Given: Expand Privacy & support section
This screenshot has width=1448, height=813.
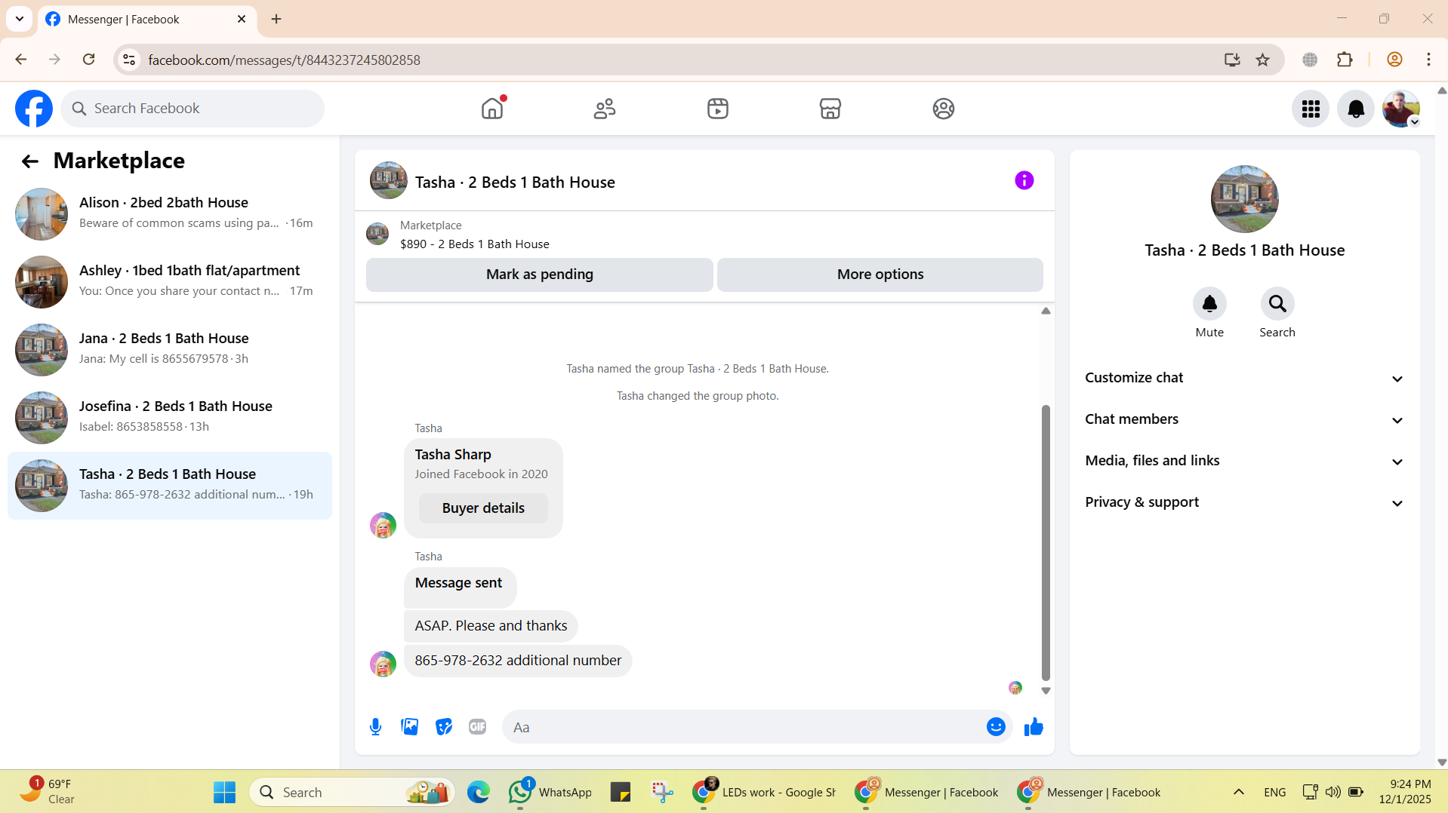Looking at the screenshot, I should [x=1244, y=502].
